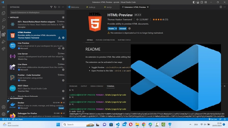
Task: Open the Run and Debug view
Action: click(3, 42)
